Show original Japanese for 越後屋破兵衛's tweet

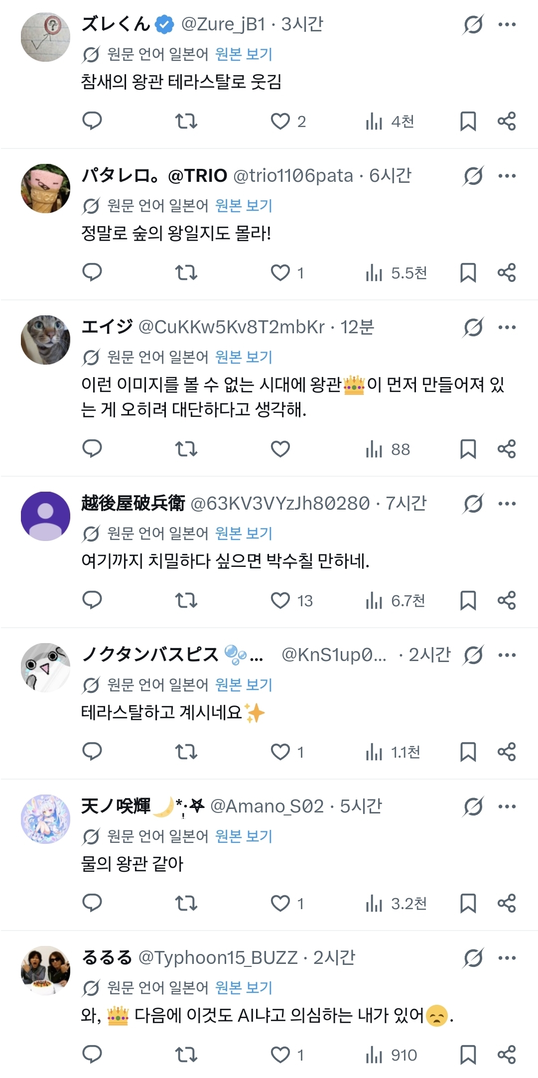pyautogui.click(x=244, y=534)
